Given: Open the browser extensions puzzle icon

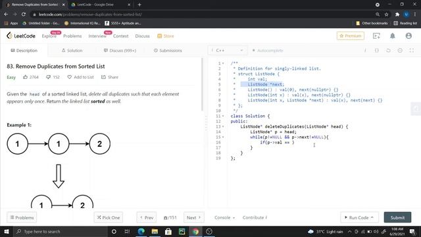Looking at the screenshot, I should coord(397,14).
